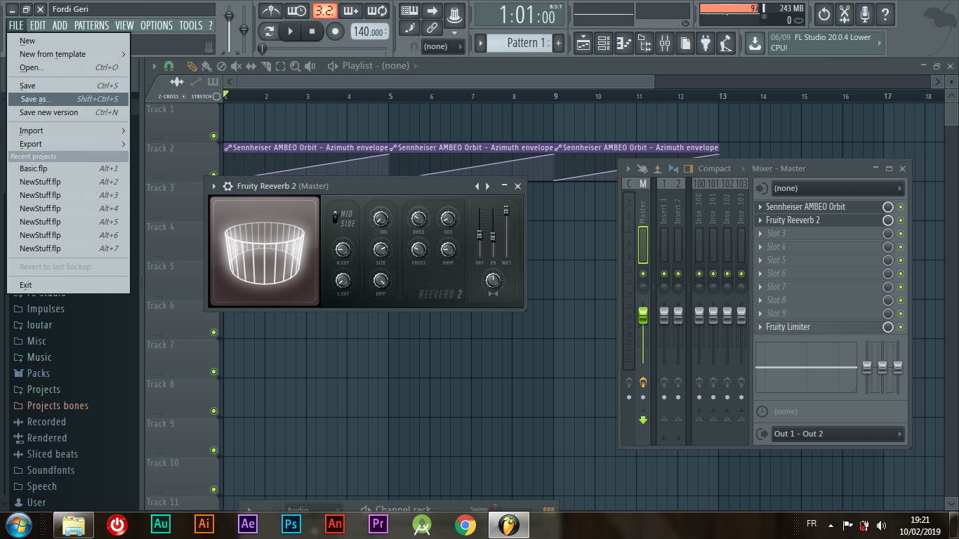
Task: Click the metronome icon
Action: [270, 11]
